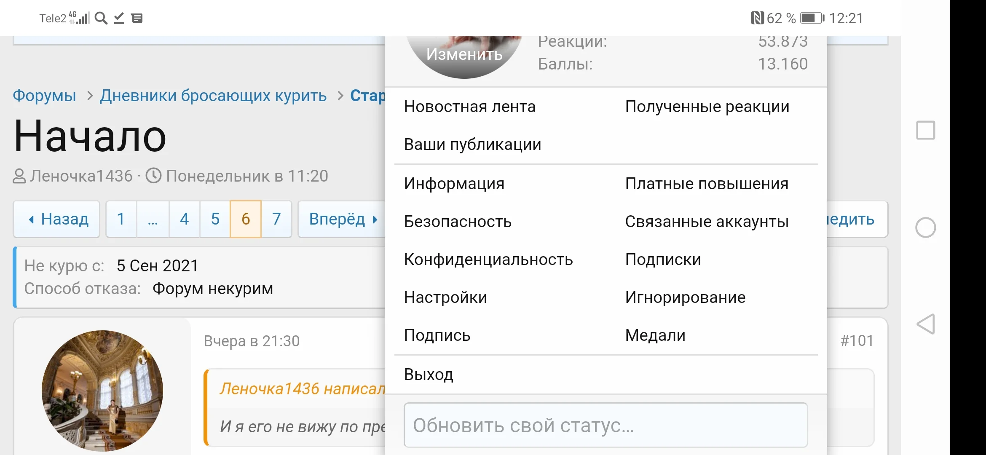
Task: Go to pagination page 7
Action: click(x=276, y=219)
